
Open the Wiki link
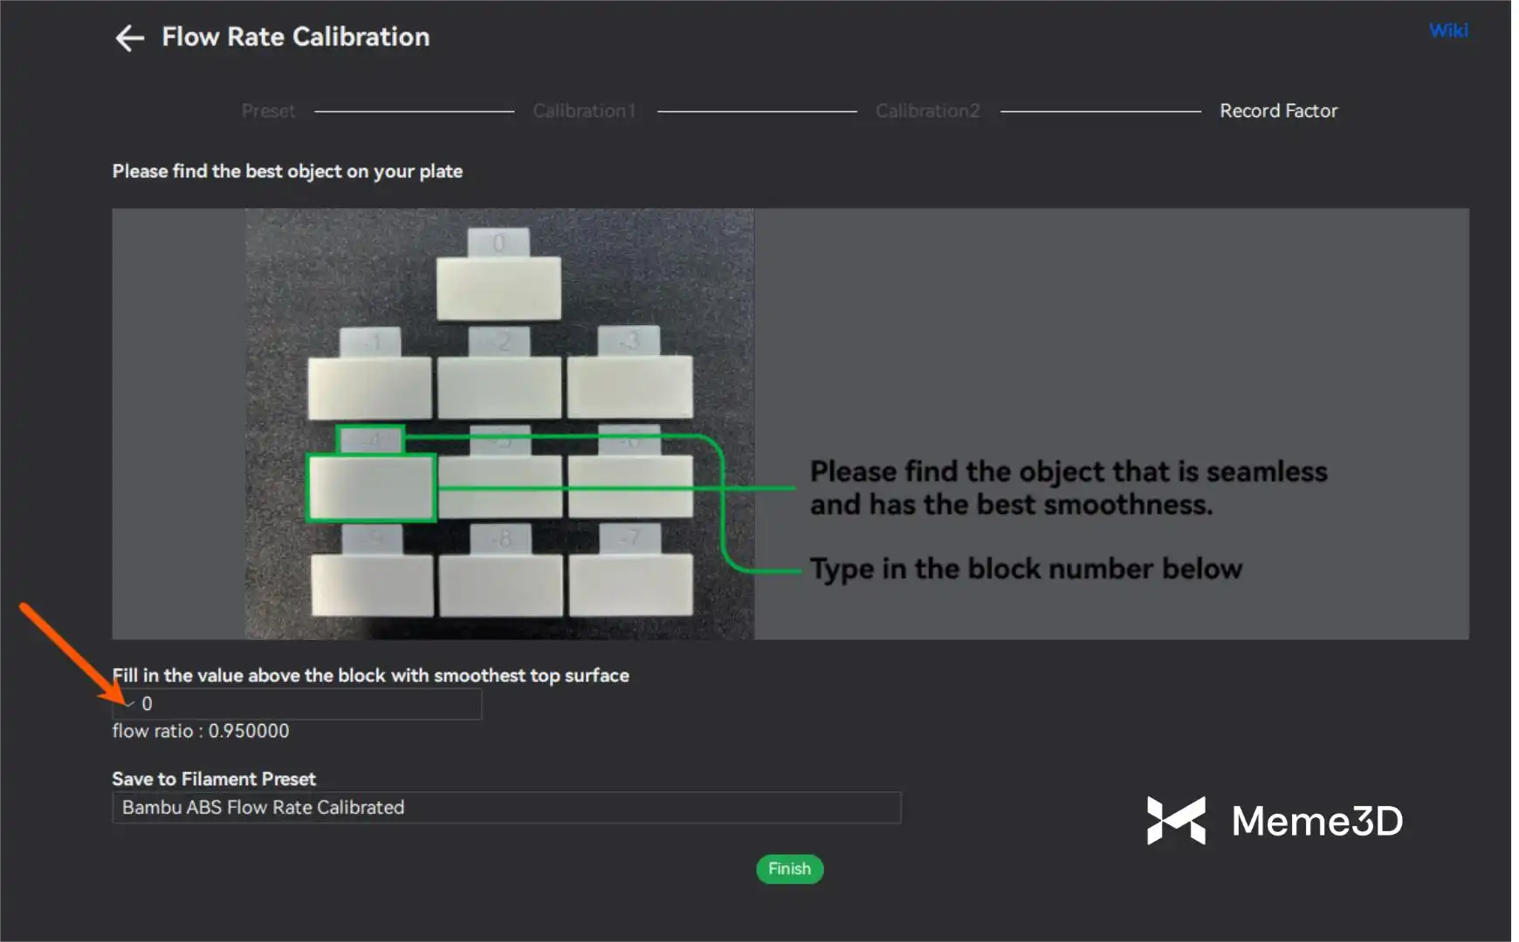[x=1447, y=31]
